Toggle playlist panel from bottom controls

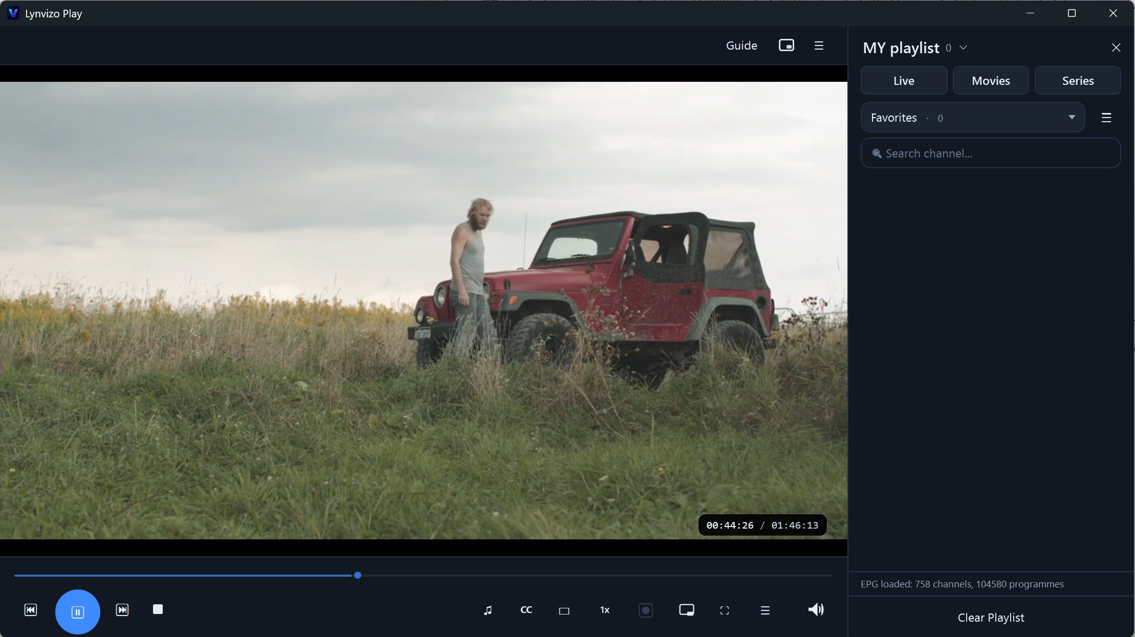coord(765,610)
